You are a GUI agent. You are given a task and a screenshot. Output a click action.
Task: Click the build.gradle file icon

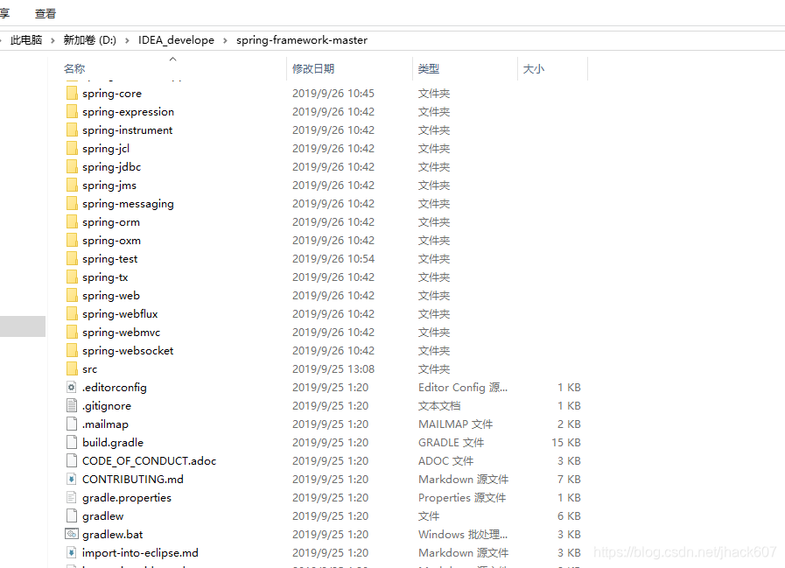72,442
